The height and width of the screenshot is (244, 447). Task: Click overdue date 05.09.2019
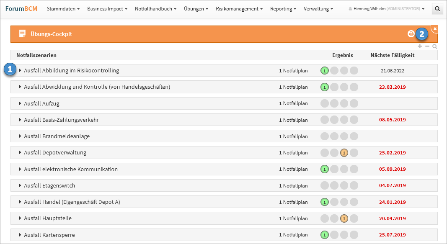click(392, 169)
